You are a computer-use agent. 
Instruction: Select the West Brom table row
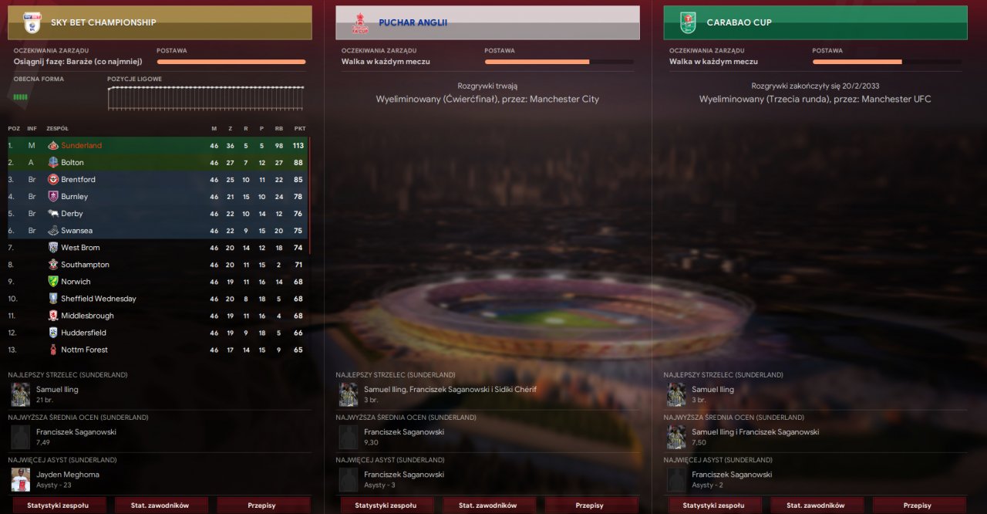click(158, 248)
